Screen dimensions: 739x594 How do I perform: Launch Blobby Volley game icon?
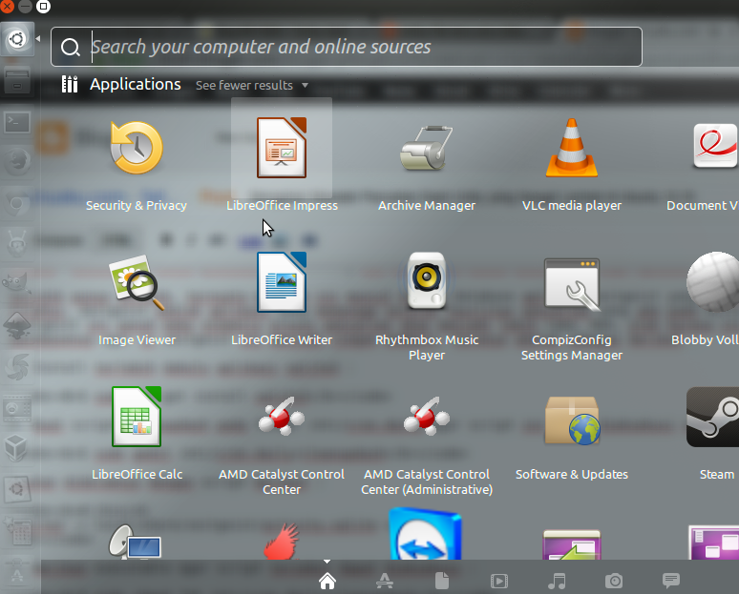point(712,281)
